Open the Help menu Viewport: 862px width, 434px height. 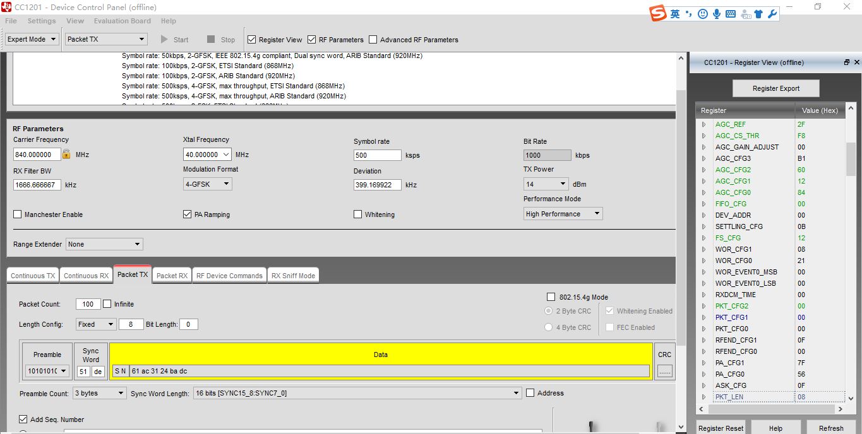169,21
